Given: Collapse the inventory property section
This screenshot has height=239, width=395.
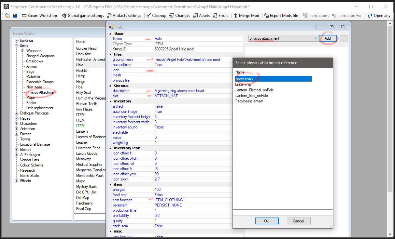Looking at the screenshot, I should coord(110,101).
